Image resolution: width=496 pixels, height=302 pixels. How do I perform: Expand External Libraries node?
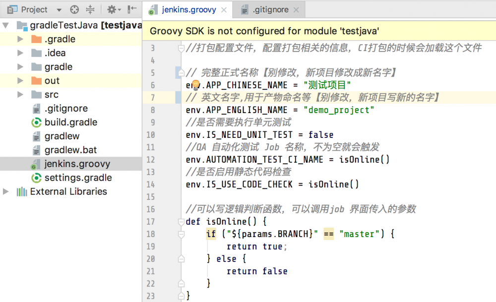[6, 191]
